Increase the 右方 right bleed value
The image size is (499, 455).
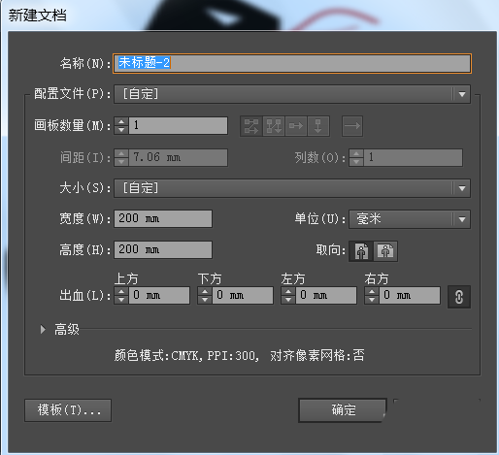click(372, 292)
